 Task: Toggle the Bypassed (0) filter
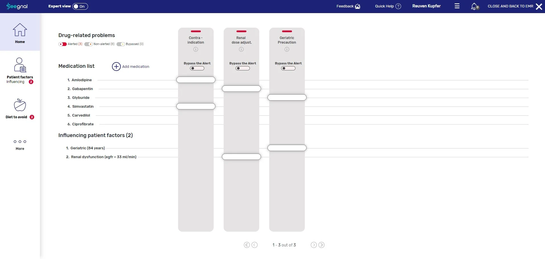121,44
